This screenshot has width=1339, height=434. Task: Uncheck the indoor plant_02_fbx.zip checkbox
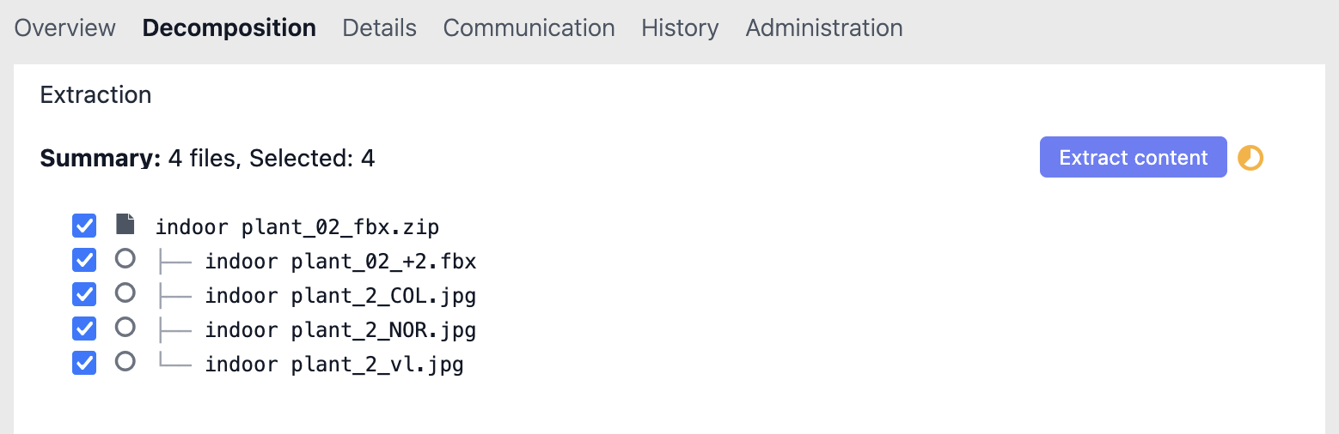[x=84, y=226]
